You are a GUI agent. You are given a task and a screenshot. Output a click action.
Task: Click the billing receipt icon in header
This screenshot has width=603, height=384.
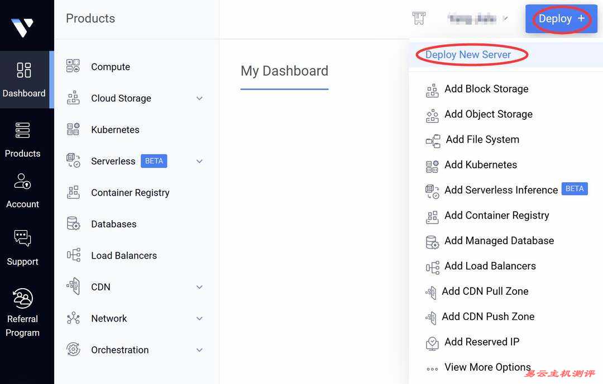pyautogui.click(x=419, y=18)
